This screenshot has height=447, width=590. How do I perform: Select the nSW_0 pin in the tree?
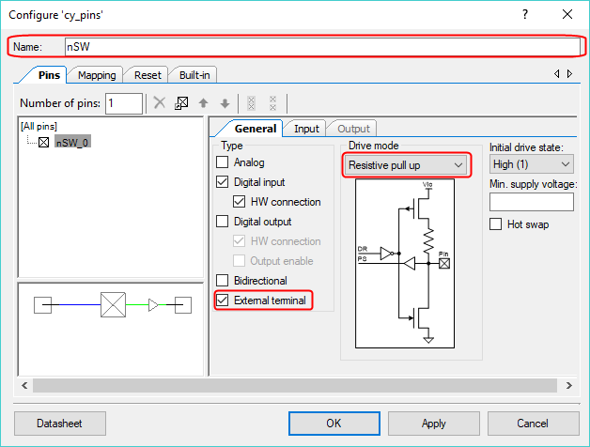click(72, 143)
